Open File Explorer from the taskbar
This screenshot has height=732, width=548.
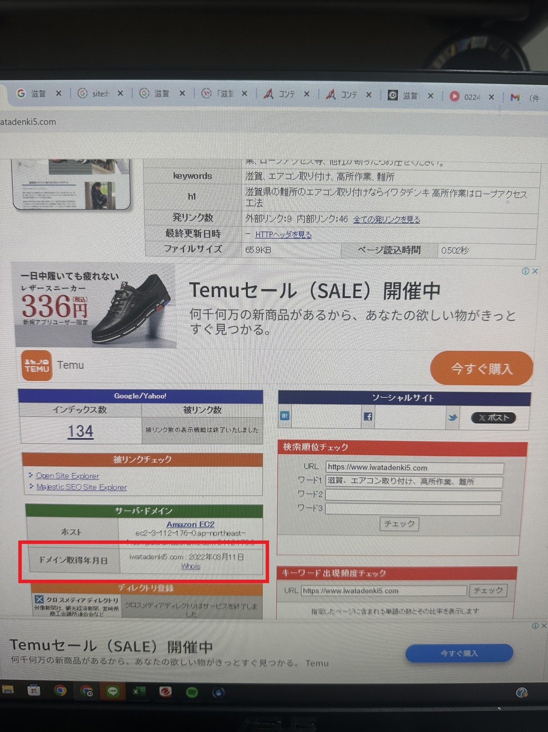[8, 690]
